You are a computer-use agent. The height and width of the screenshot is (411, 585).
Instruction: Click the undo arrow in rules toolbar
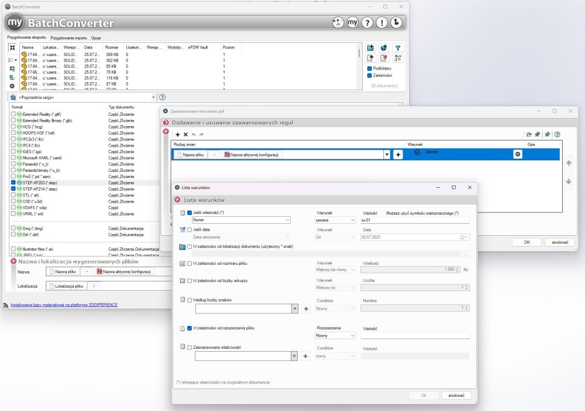(x=194, y=135)
